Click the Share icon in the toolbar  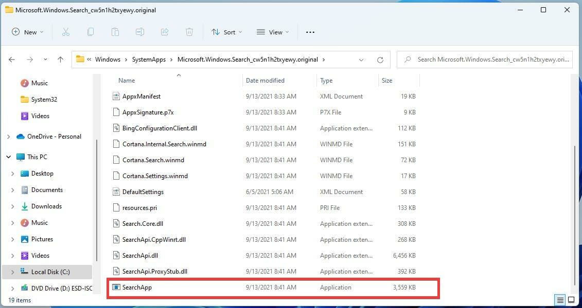(165, 32)
